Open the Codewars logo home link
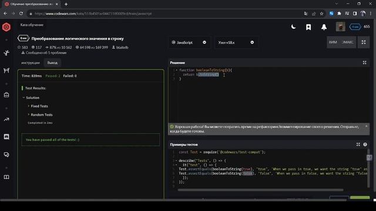The image size is (376, 211). pyautogui.click(x=6, y=27)
